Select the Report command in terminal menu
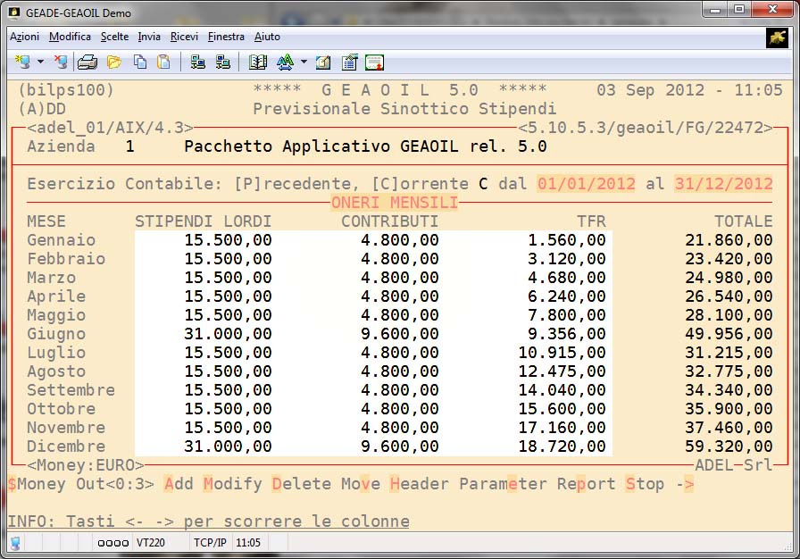 pos(587,484)
